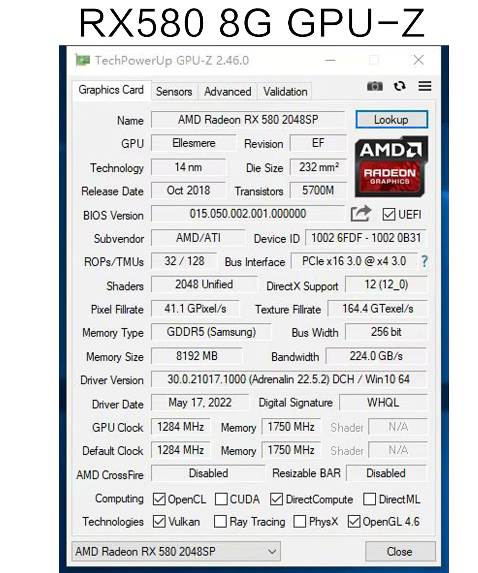
Task: Toggle the OpenCL checkbox
Action: pos(159,499)
